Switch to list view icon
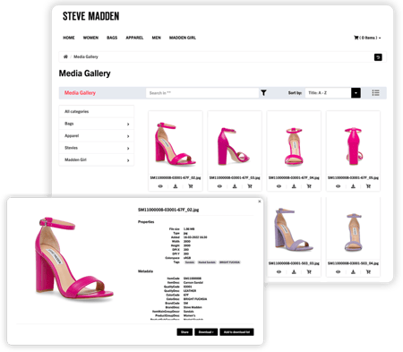 pyautogui.click(x=375, y=93)
